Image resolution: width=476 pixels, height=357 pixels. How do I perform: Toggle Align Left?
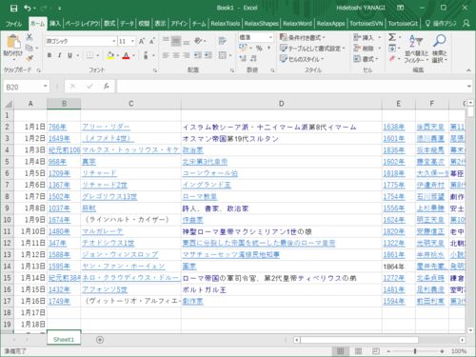pyautogui.click(x=166, y=55)
